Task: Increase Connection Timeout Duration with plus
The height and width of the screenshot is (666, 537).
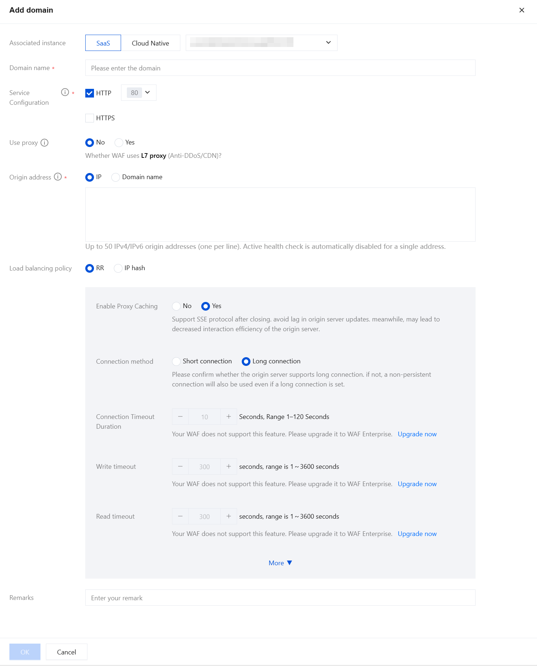Action: tap(229, 417)
